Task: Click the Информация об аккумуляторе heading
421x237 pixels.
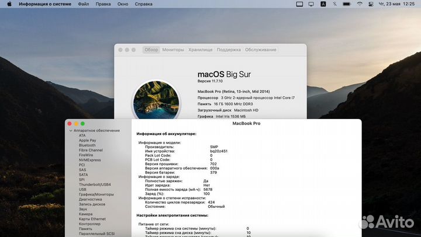Action: pyautogui.click(x=166, y=134)
